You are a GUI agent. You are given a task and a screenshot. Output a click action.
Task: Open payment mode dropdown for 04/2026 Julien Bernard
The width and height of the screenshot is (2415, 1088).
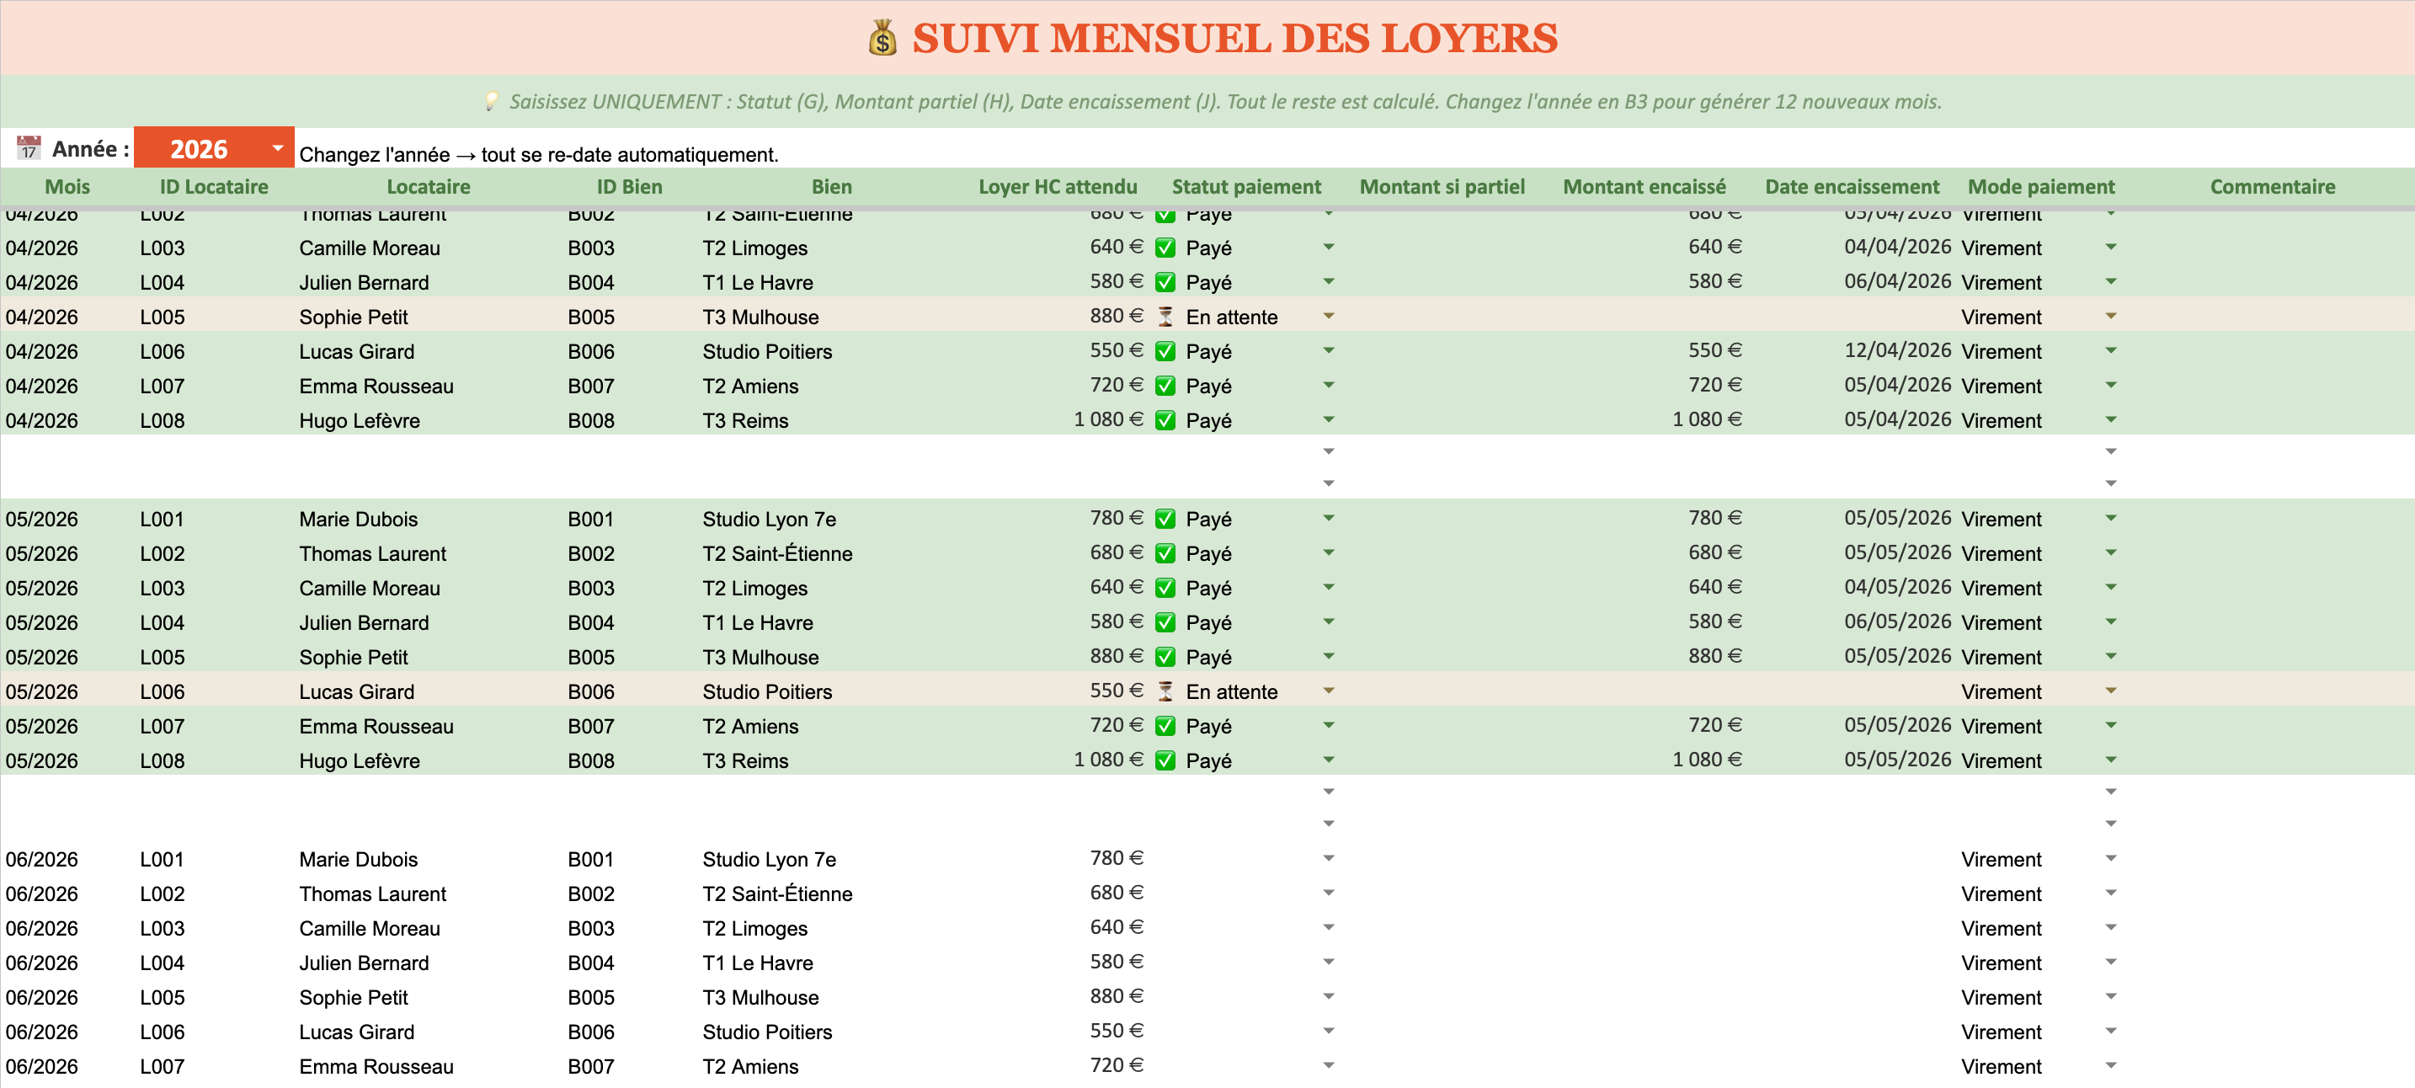2110,281
